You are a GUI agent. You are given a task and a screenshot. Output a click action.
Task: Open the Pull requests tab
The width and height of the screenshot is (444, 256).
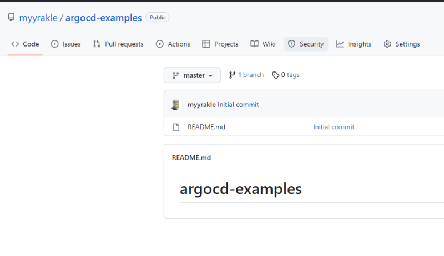click(118, 44)
